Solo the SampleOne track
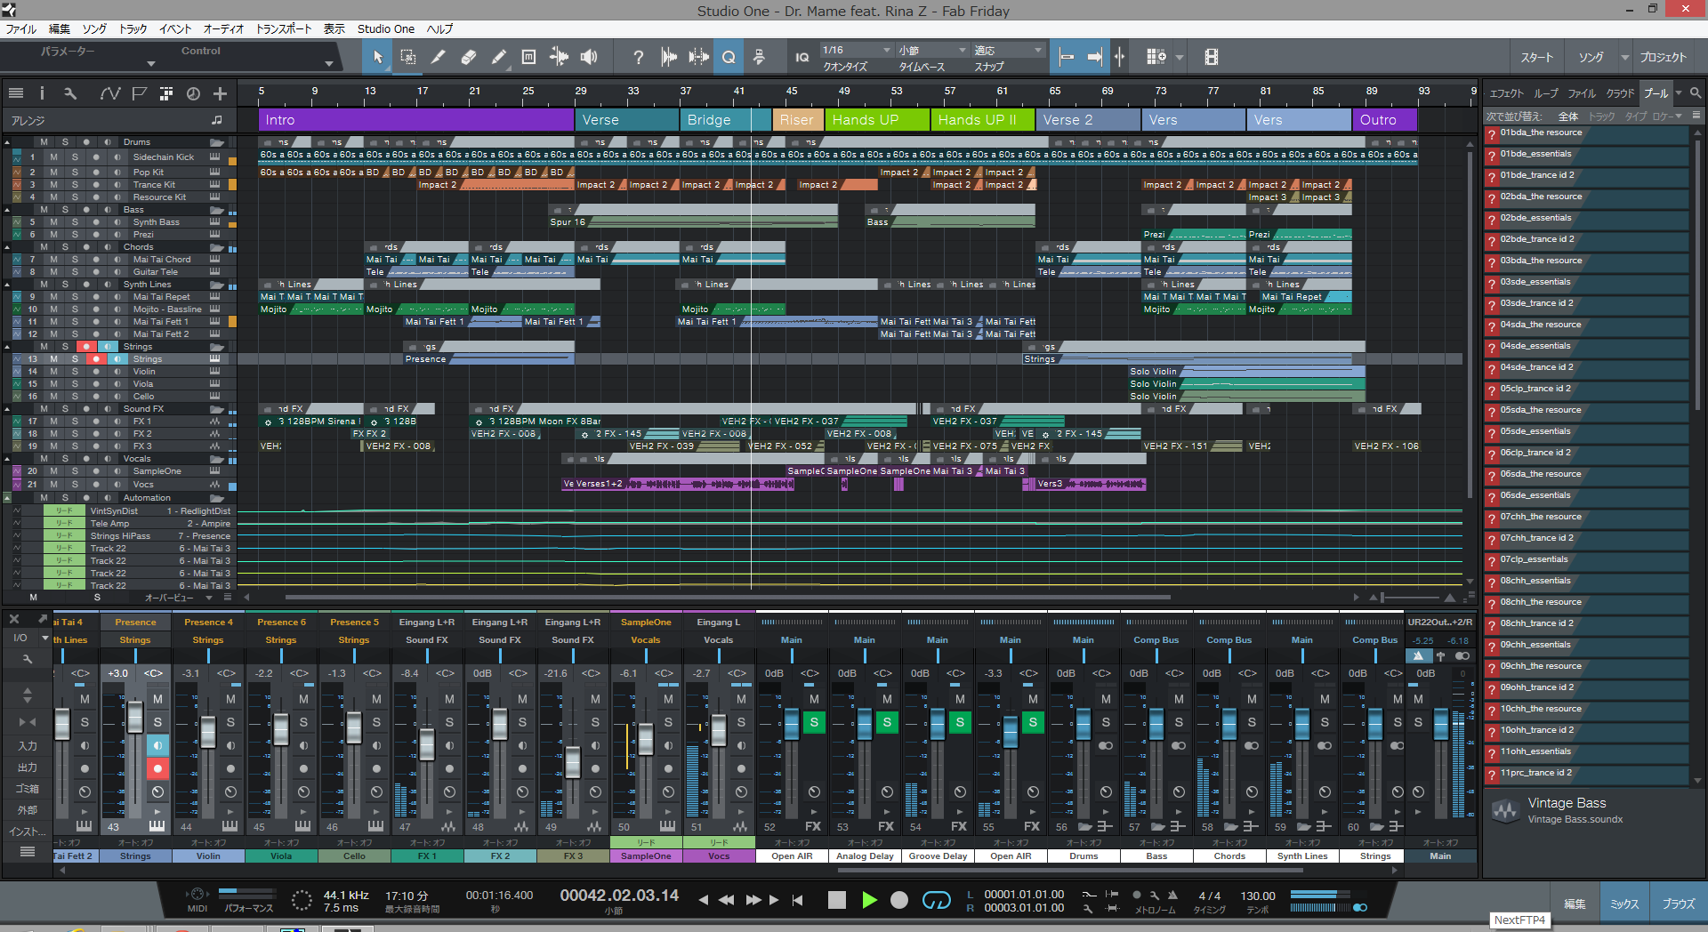This screenshot has height=932, width=1708. click(x=75, y=471)
